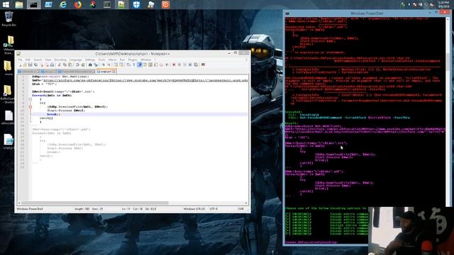This screenshot has width=454, height=255.
Task: Click the Zoom In toolbar icon
Action: [103, 64]
